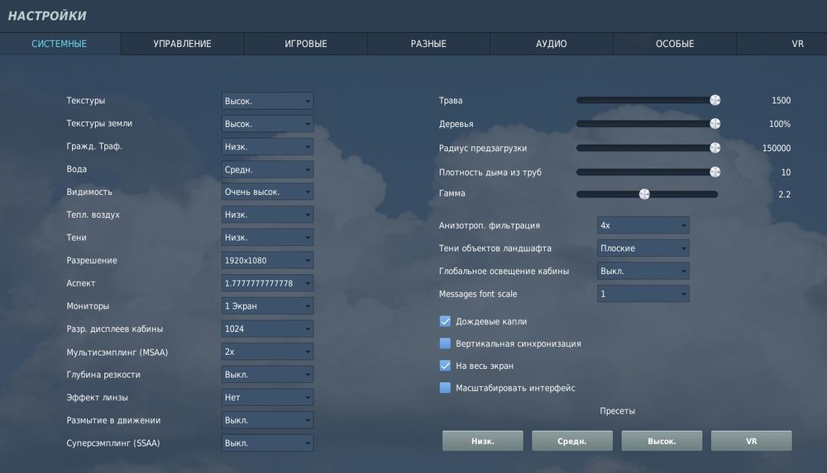Image resolution: width=827 pixels, height=473 pixels.
Task: Open the АУДИО tab
Action: (x=551, y=44)
